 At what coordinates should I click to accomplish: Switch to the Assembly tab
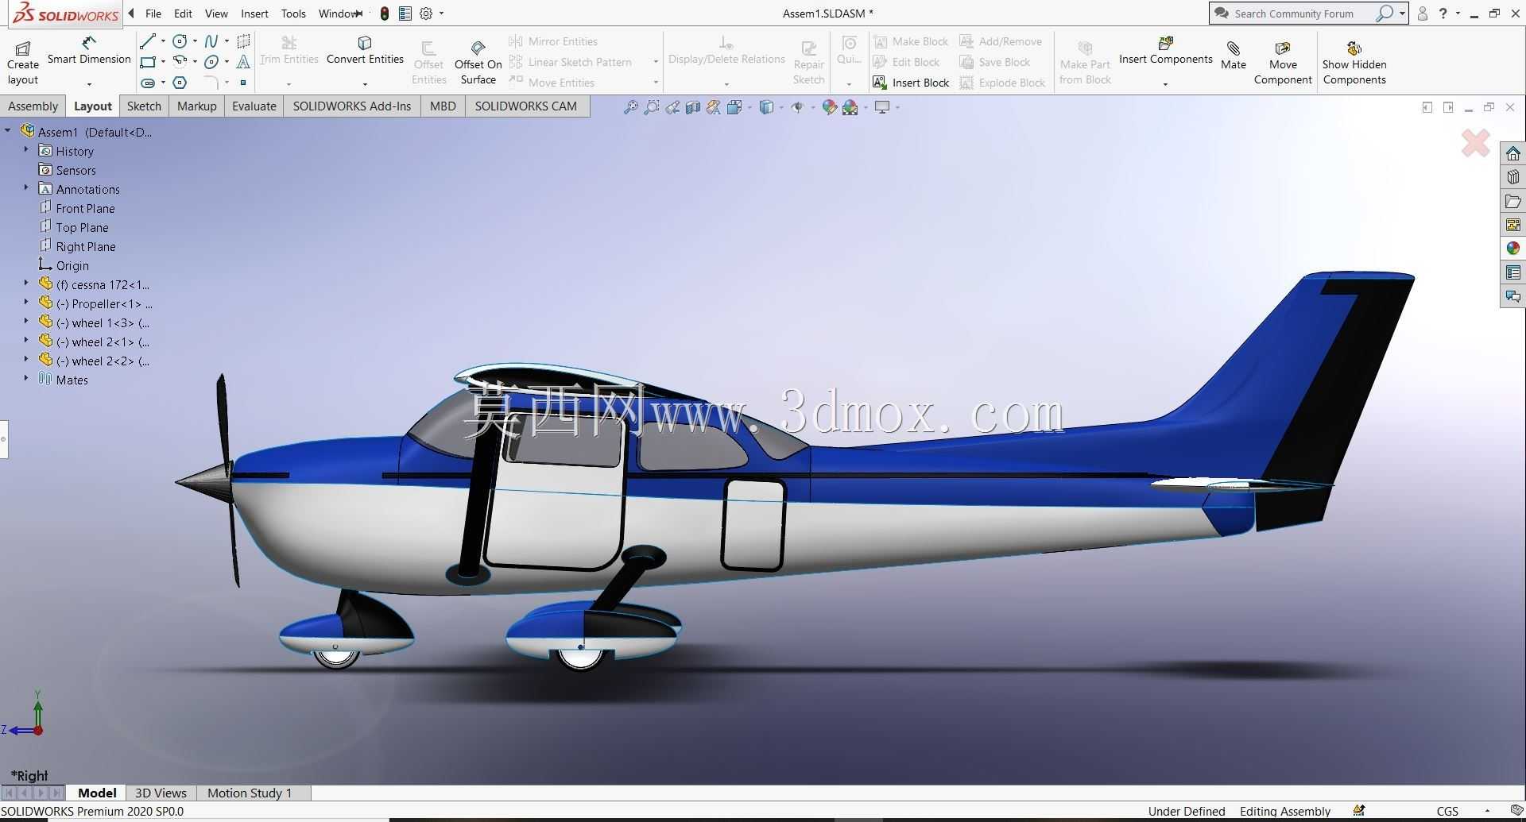(33, 106)
